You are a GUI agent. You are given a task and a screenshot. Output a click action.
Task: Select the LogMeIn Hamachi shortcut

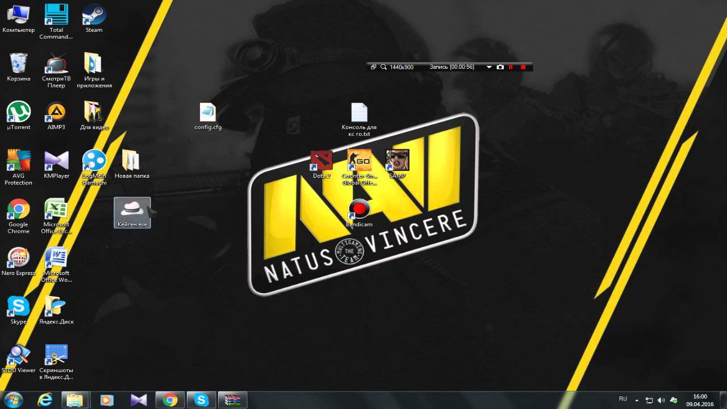pyautogui.click(x=94, y=168)
